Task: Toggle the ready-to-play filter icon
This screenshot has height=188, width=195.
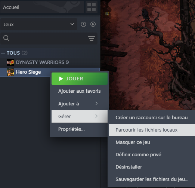Action: [x=93, y=24]
